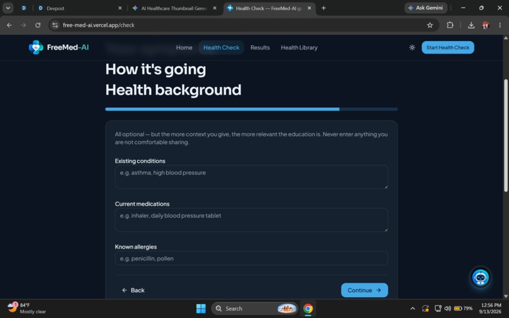Click the Known allergies label

(x=136, y=247)
